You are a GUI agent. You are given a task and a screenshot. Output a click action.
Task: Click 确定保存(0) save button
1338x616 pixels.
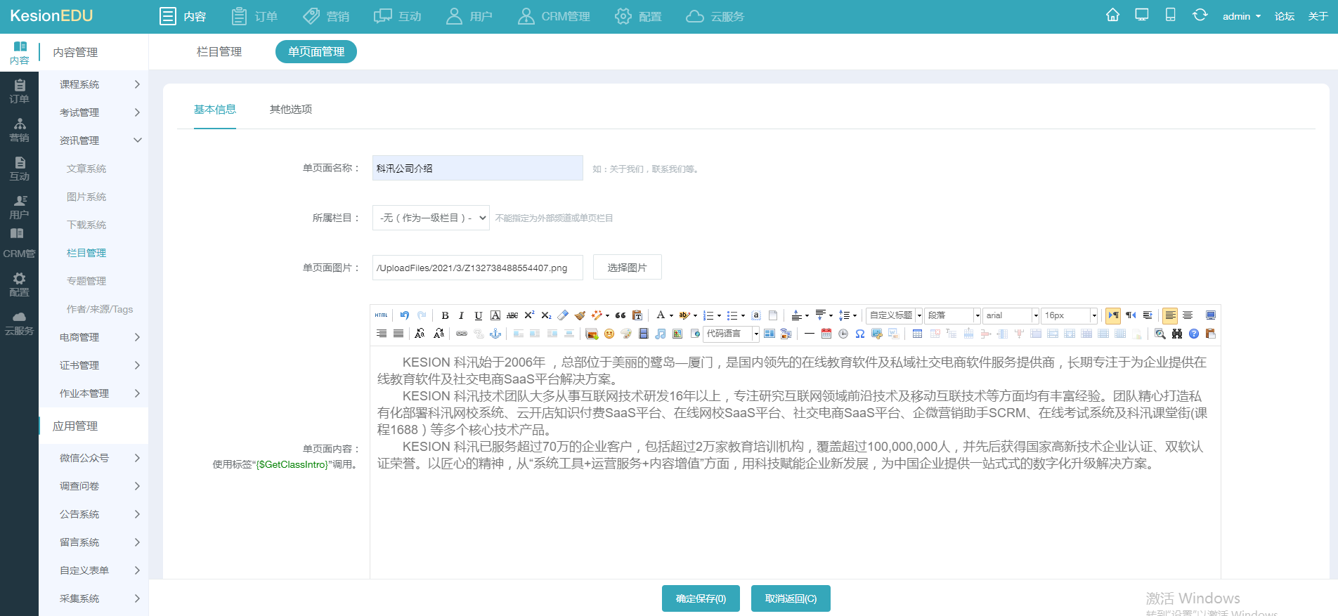point(701,598)
